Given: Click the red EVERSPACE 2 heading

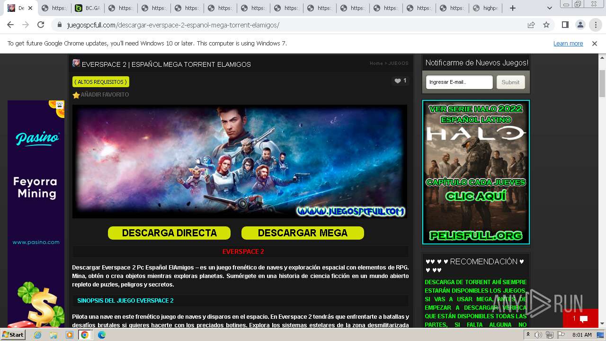Looking at the screenshot, I should pyautogui.click(x=243, y=251).
